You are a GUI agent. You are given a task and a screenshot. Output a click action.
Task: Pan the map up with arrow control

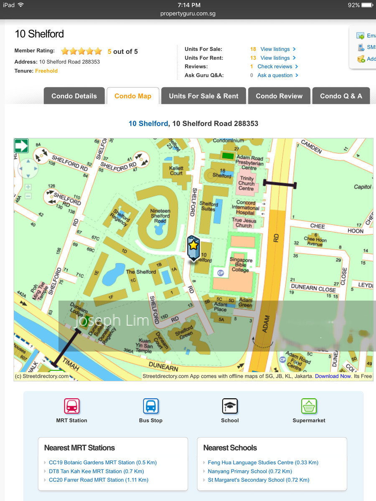tap(28, 161)
